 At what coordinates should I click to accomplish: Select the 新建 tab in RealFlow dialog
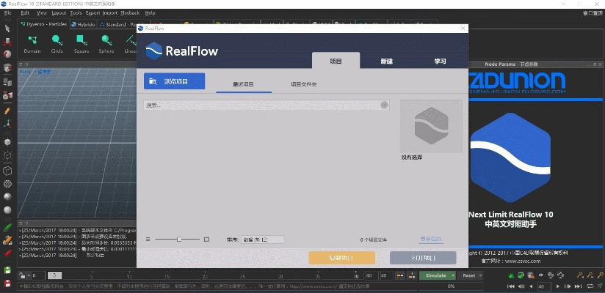386,62
